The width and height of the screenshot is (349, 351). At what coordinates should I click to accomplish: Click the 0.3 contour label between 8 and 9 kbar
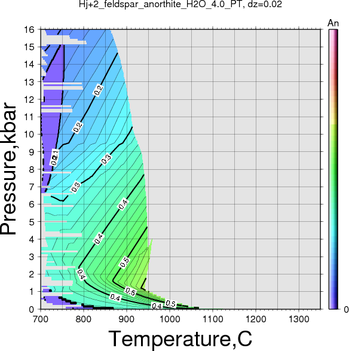[106, 159]
